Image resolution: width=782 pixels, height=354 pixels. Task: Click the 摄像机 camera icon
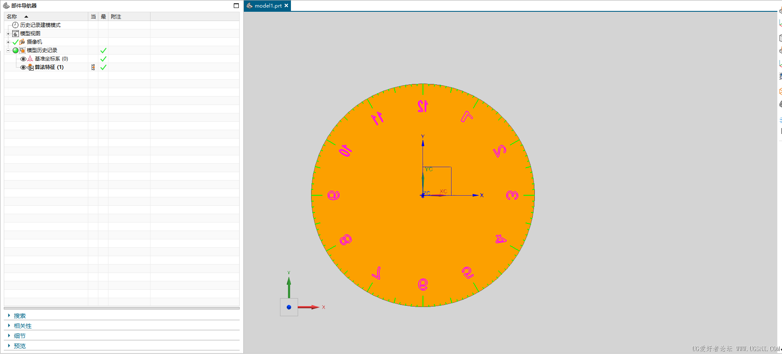[x=22, y=42]
